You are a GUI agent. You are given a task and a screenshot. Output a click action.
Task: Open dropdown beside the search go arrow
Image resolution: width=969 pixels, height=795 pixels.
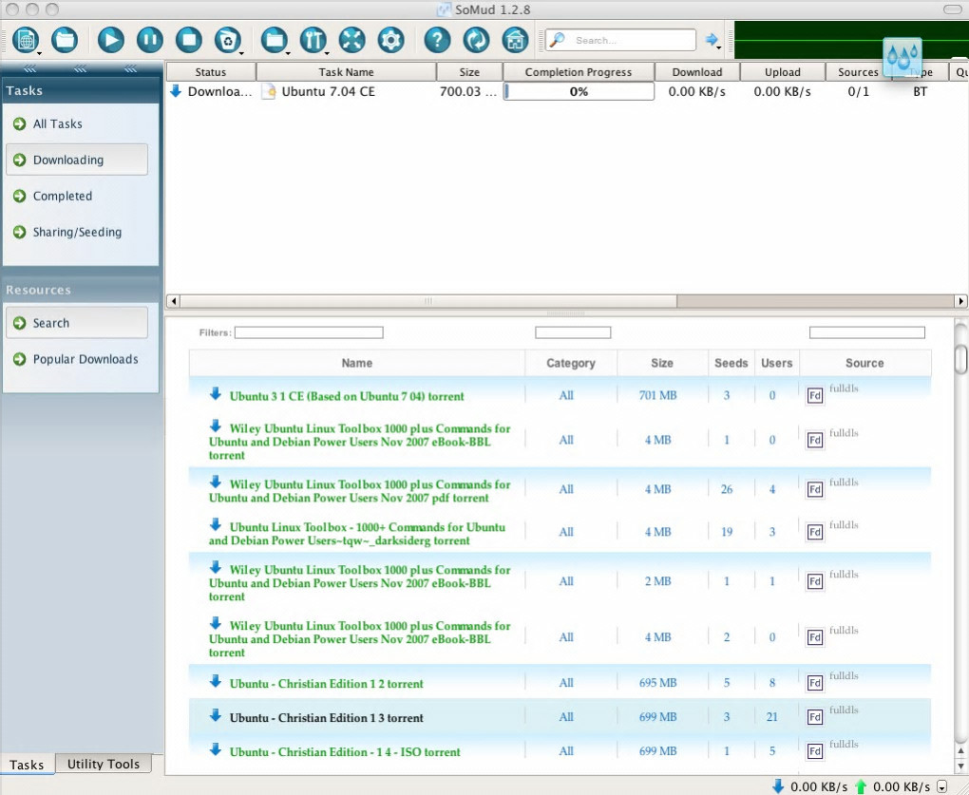tap(719, 48)
